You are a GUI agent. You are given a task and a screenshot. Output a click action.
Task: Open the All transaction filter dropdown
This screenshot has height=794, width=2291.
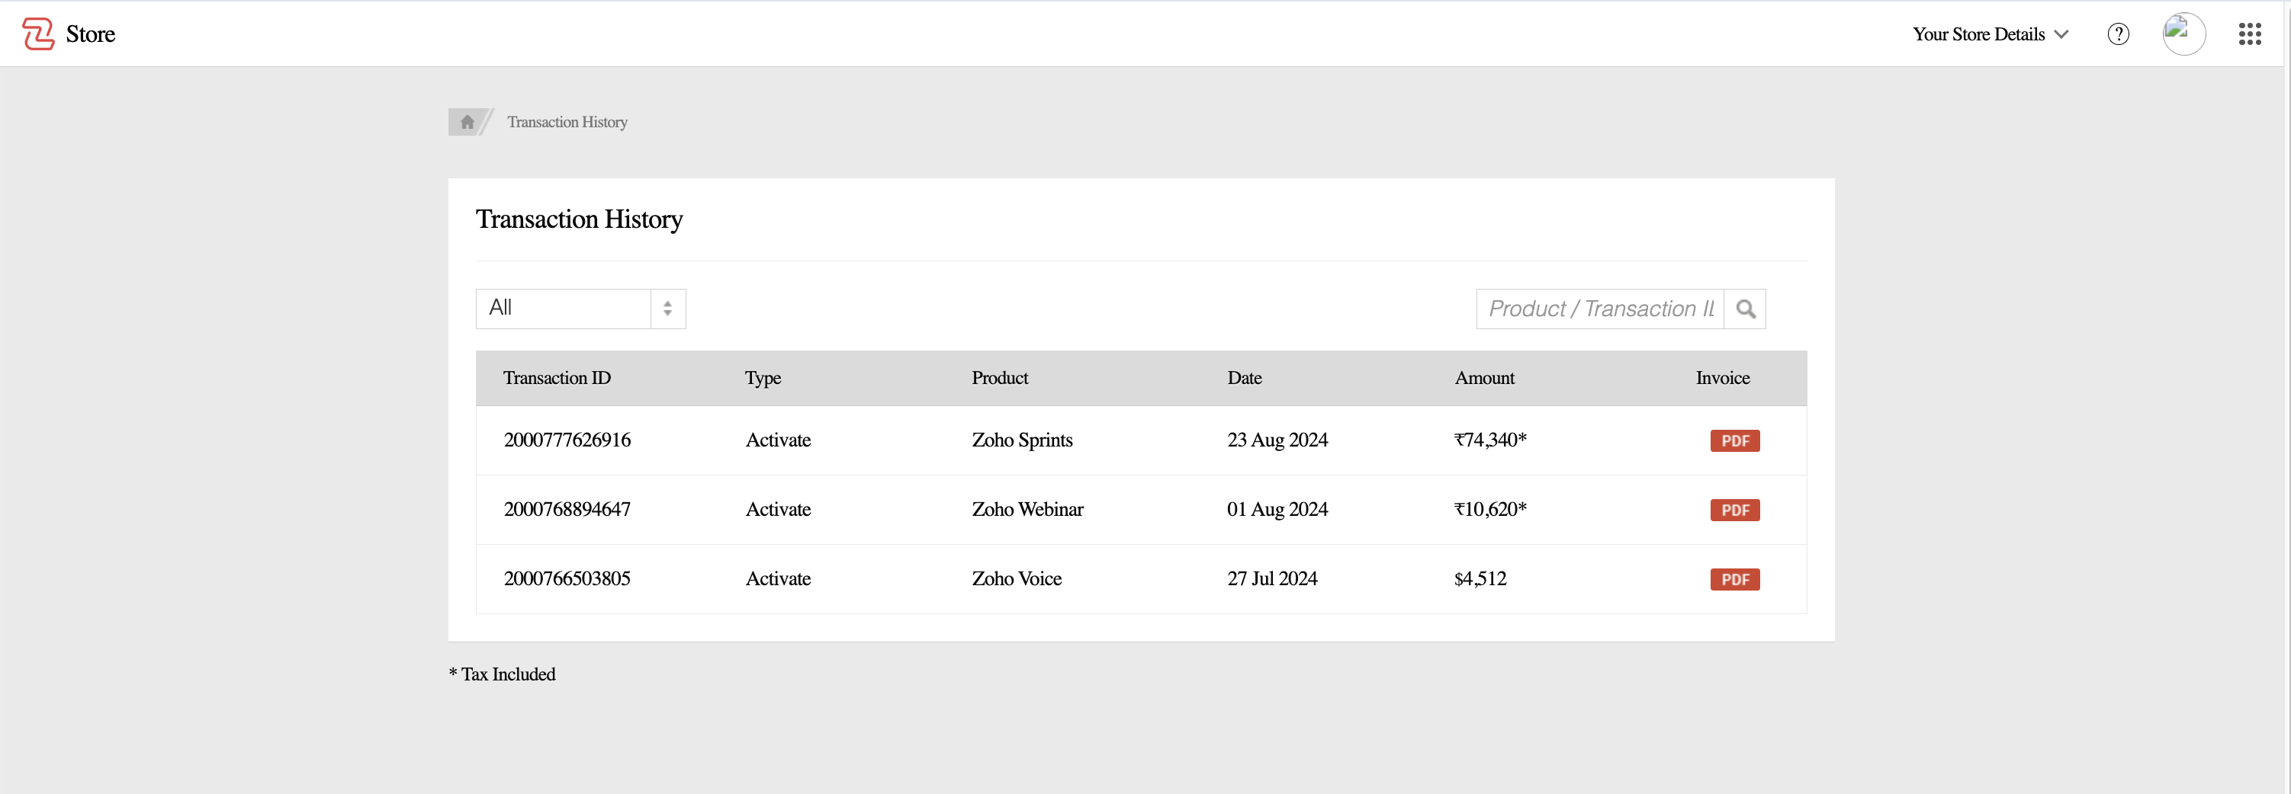pos(564,308)
